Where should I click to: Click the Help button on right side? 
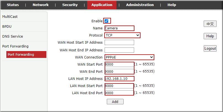(x=210, y=36)
